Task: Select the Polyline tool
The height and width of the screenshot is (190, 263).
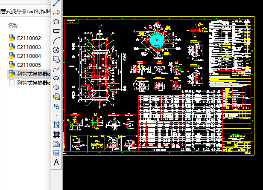Action: [x=56, y=12]
